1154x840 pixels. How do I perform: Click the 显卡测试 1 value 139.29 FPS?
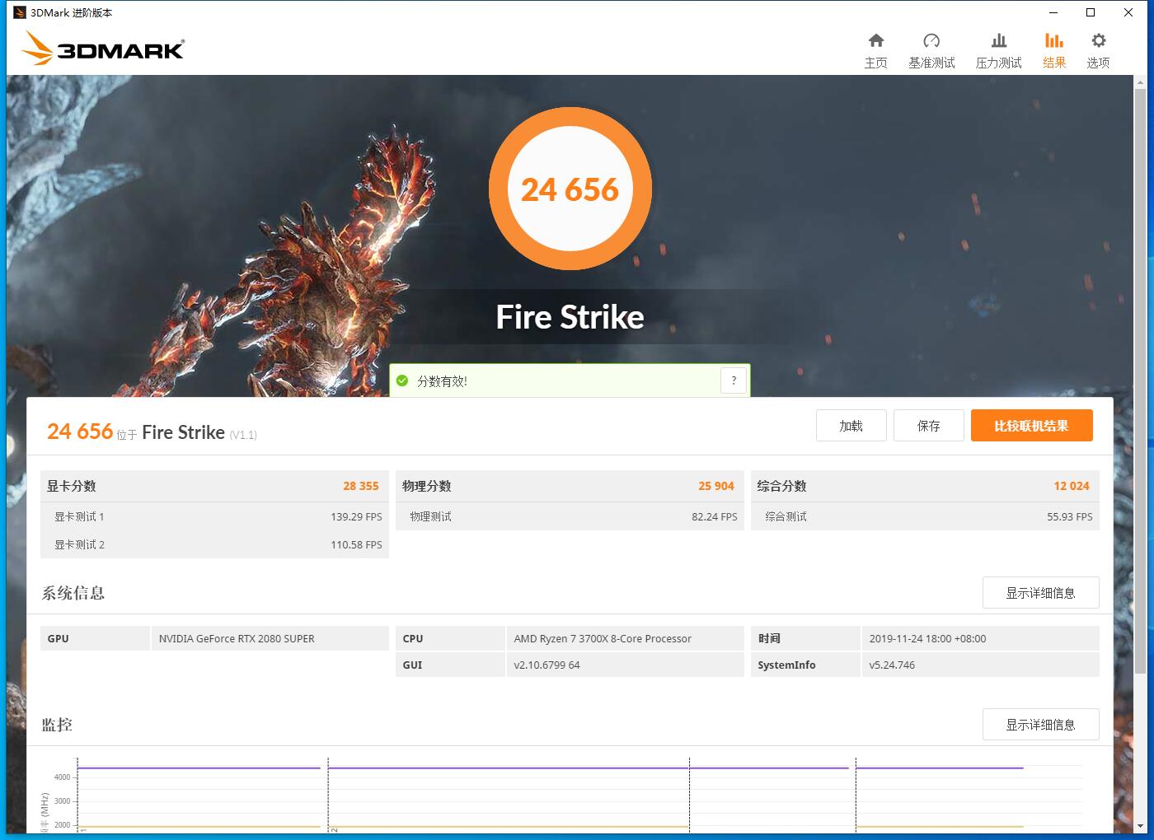click(x=356, y=516)
